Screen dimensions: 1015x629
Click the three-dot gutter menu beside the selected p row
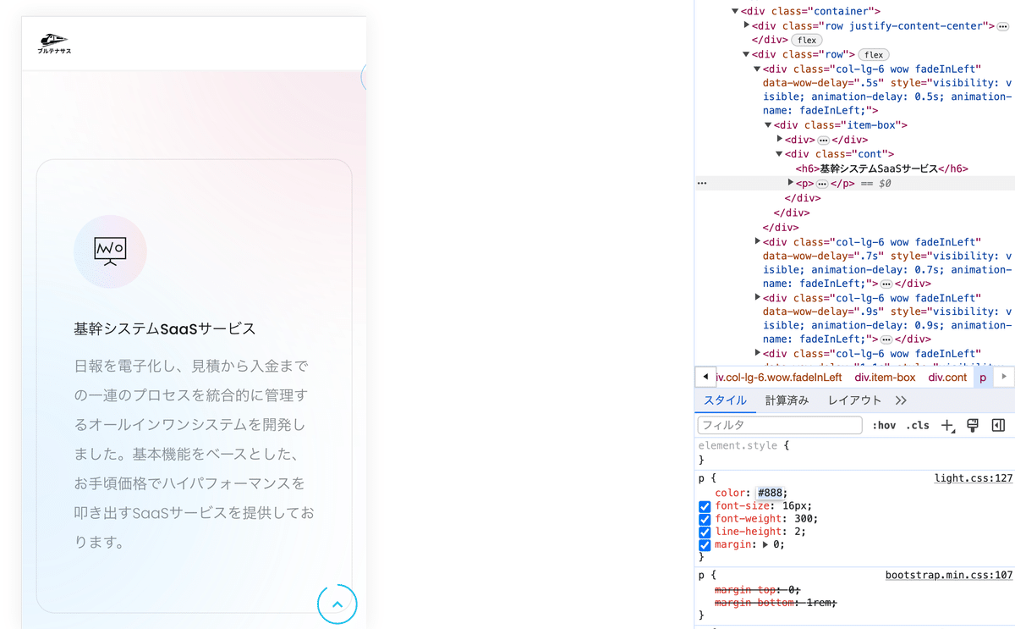tap(702, 183)
